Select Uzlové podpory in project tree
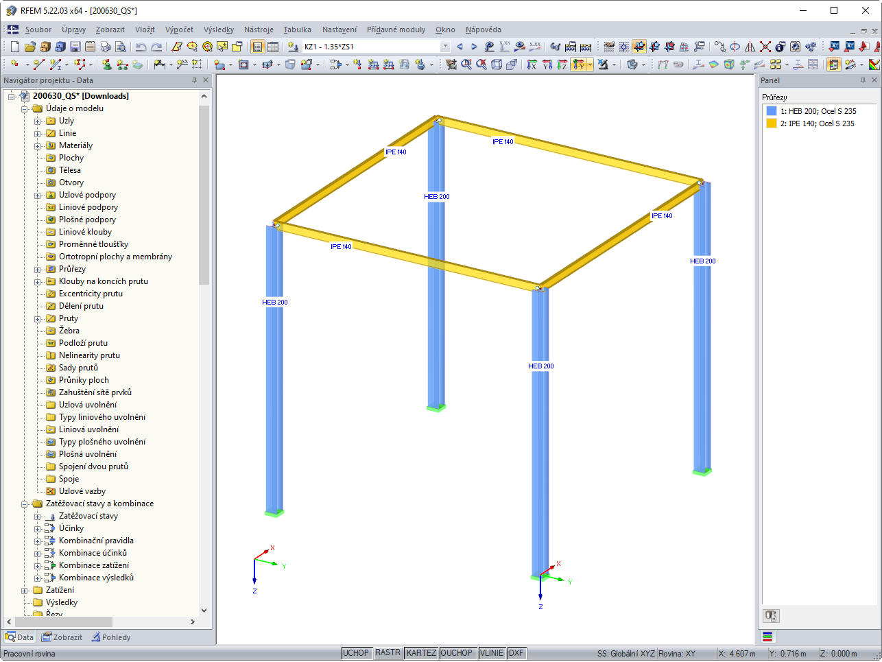This screenshot has width=882, height=662. click(87, 195)
